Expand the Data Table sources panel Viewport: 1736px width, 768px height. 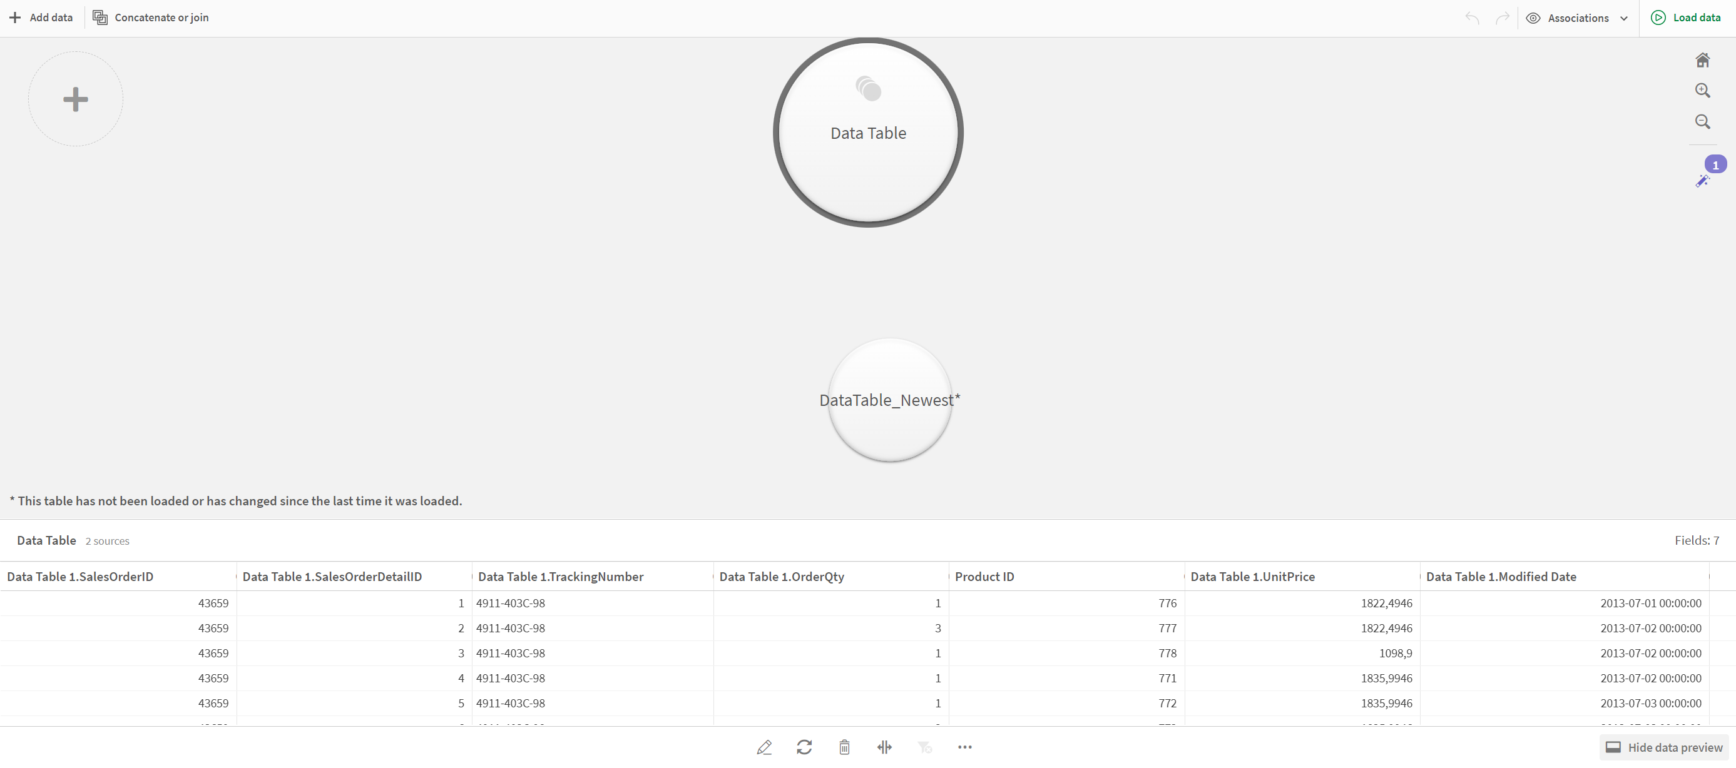(108, 540)
